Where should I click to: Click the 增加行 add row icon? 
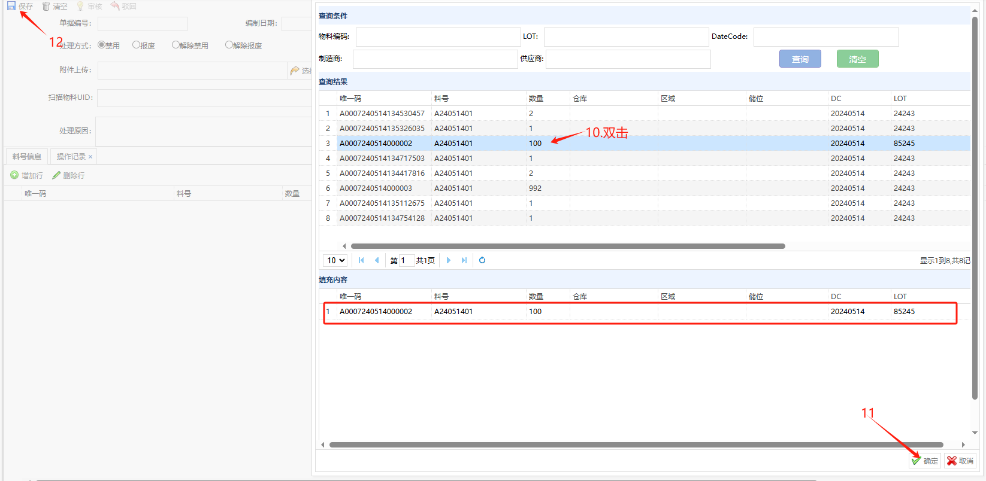[14, 175]
